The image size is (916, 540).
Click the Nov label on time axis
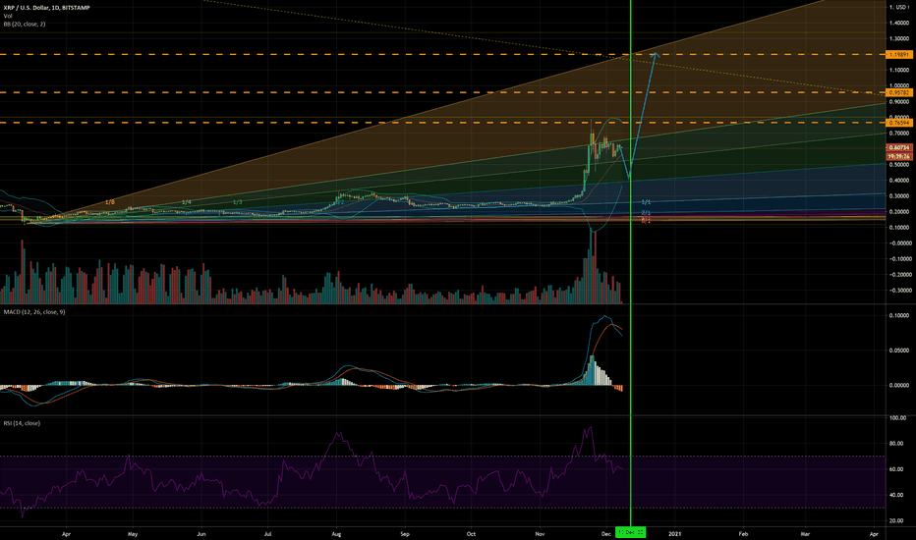tap(540, 533)
